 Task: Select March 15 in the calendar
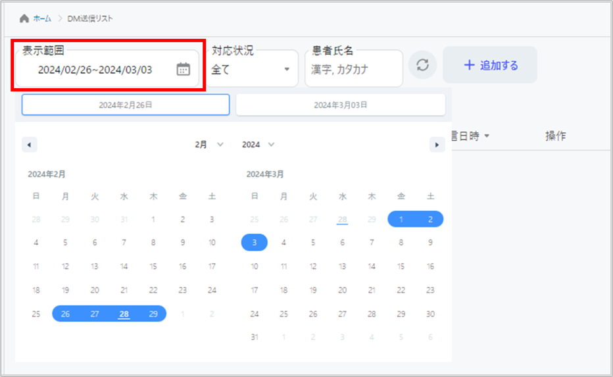pyautogui.click(x=401, y=266)
